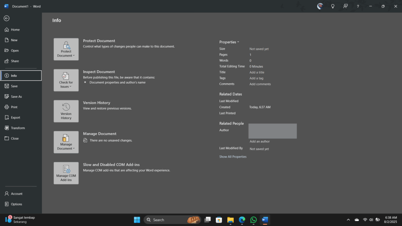Open the weather widget Sangat lembap

pyautogui.click(x=20, y=220)
